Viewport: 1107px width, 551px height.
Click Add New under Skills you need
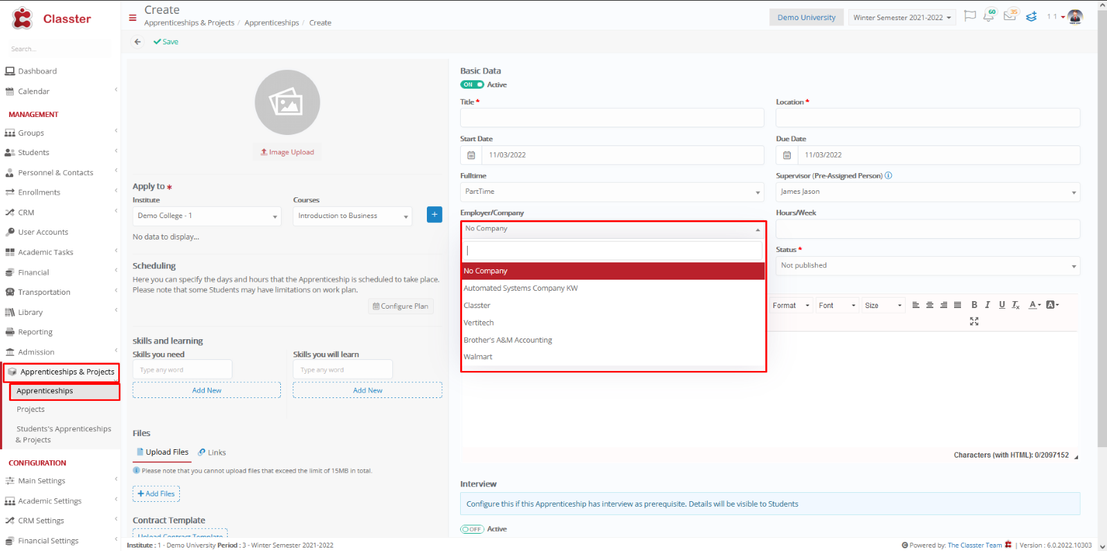207,390
